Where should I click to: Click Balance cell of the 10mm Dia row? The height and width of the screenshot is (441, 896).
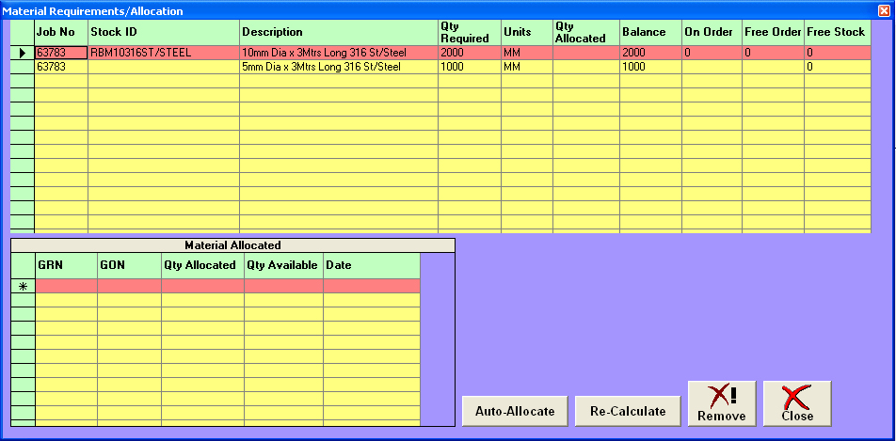(651, 53)
